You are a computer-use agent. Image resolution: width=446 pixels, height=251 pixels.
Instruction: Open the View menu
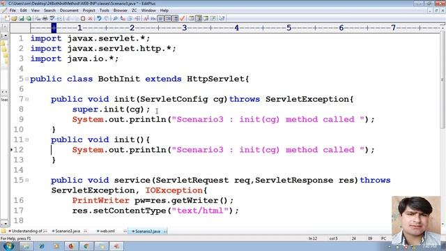point(36,10)
